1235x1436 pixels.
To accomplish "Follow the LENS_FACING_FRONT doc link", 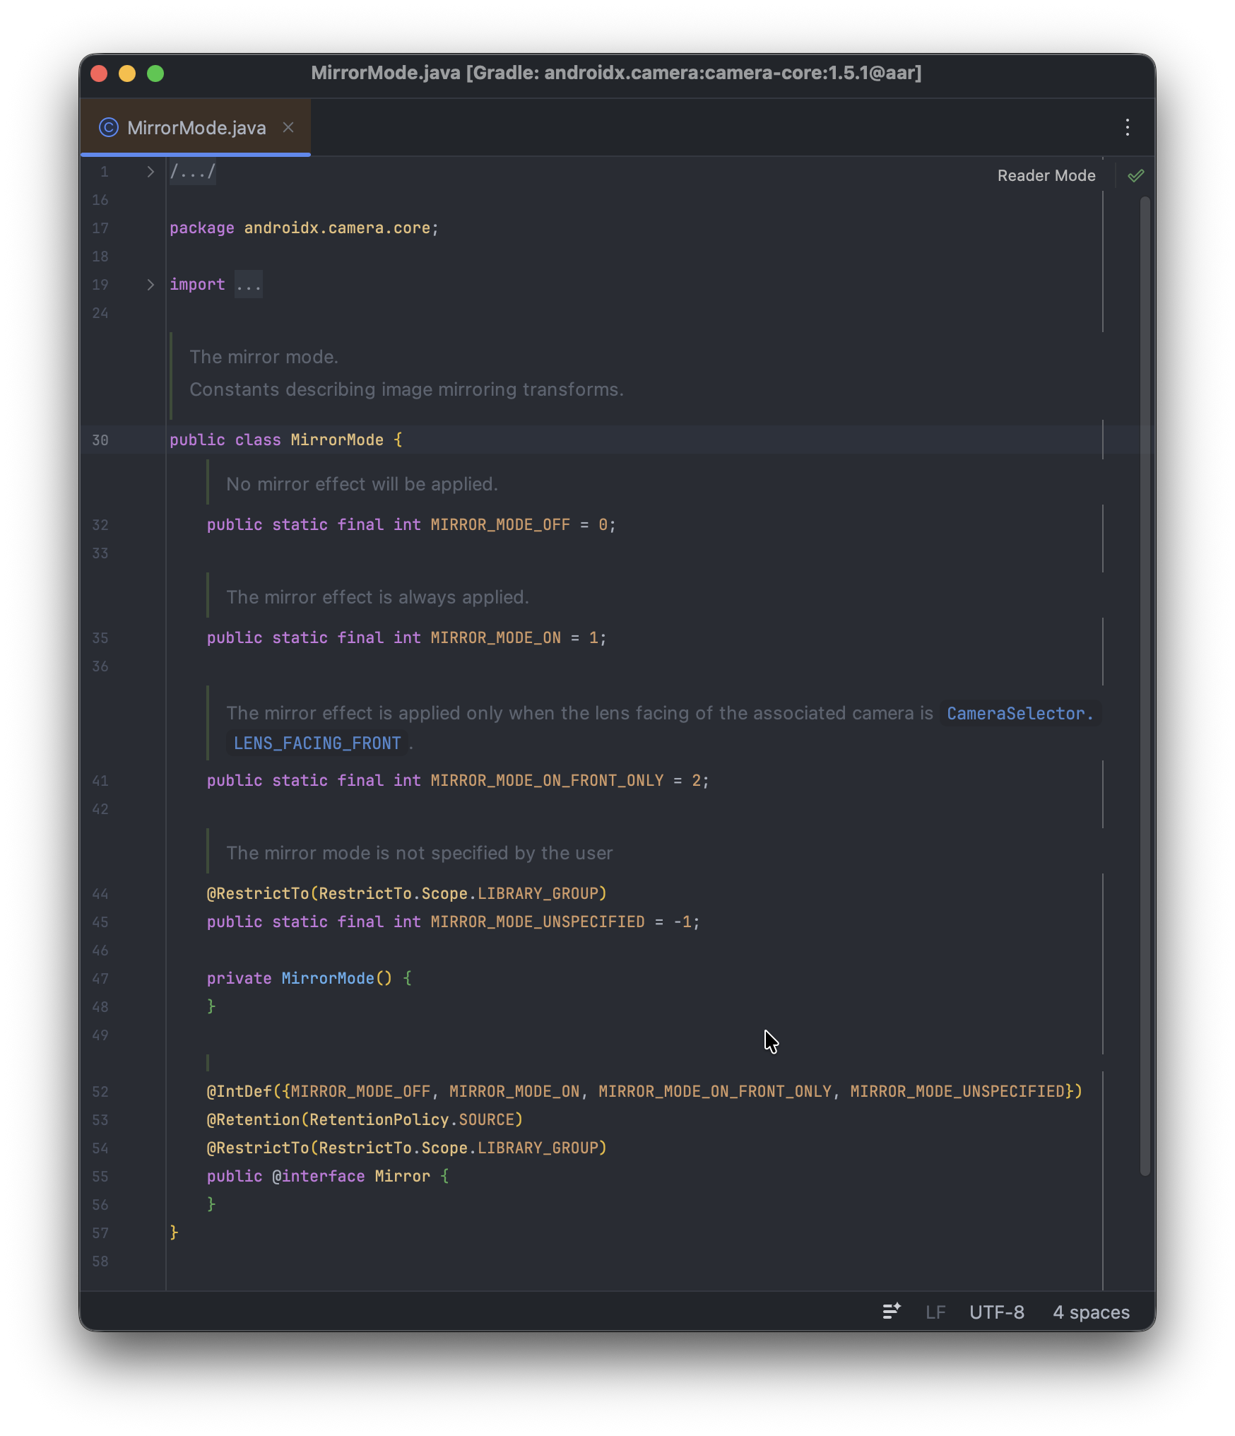I will coord(317,743).
